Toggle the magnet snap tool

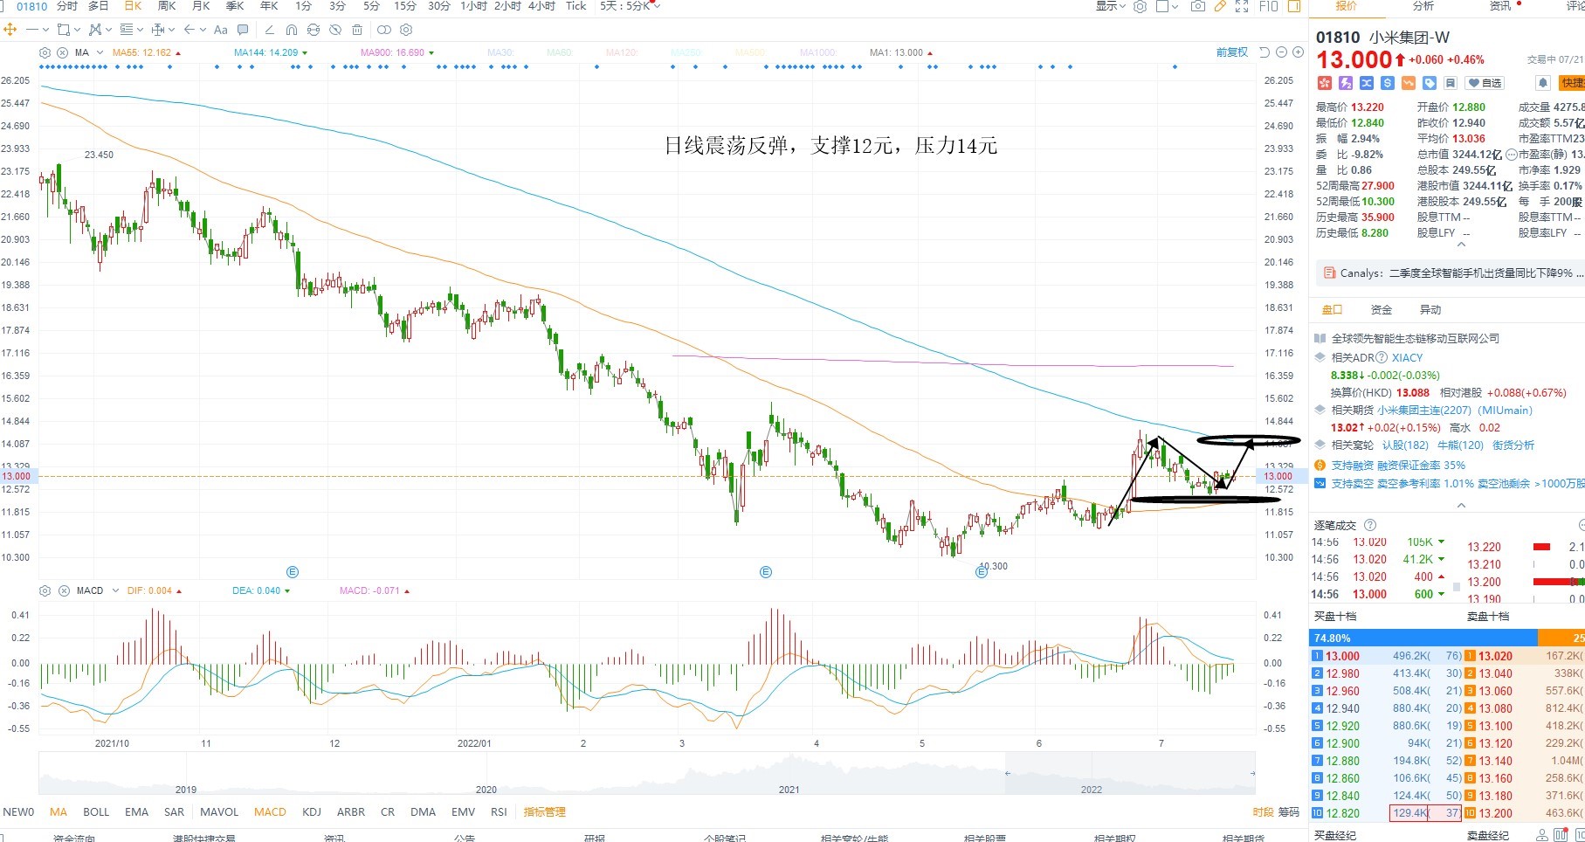click(292, 30)
